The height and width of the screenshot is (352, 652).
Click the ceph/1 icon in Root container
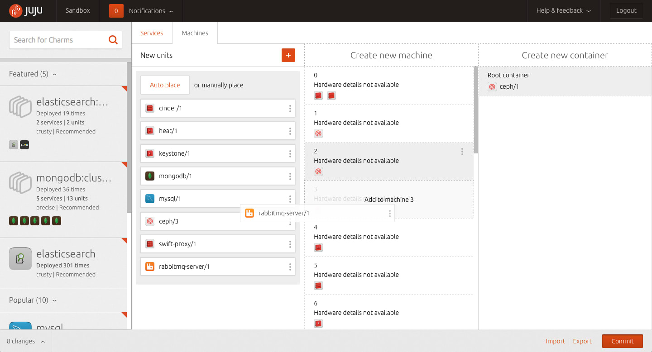492,87
